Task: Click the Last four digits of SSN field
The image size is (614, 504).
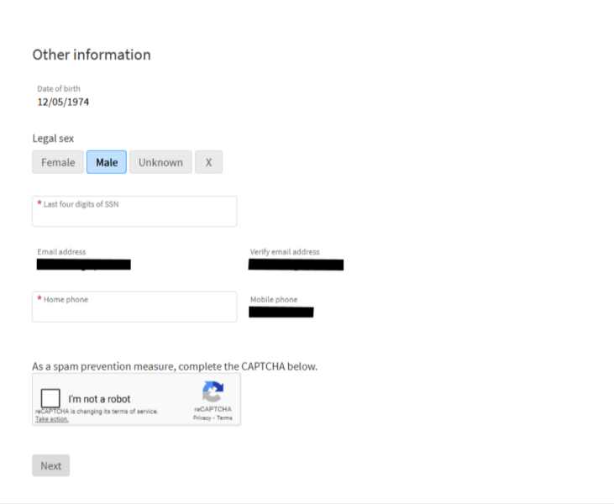Action: pos(134,212)
